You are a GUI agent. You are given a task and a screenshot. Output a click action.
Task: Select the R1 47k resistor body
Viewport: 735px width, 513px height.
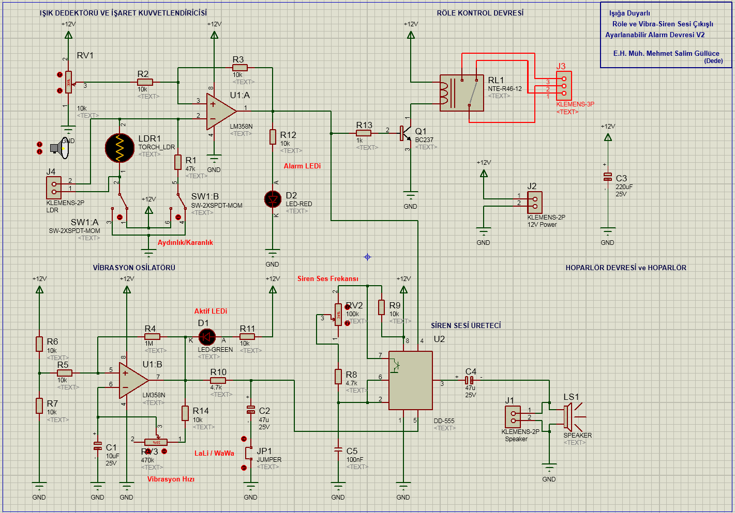pos(177,162)
